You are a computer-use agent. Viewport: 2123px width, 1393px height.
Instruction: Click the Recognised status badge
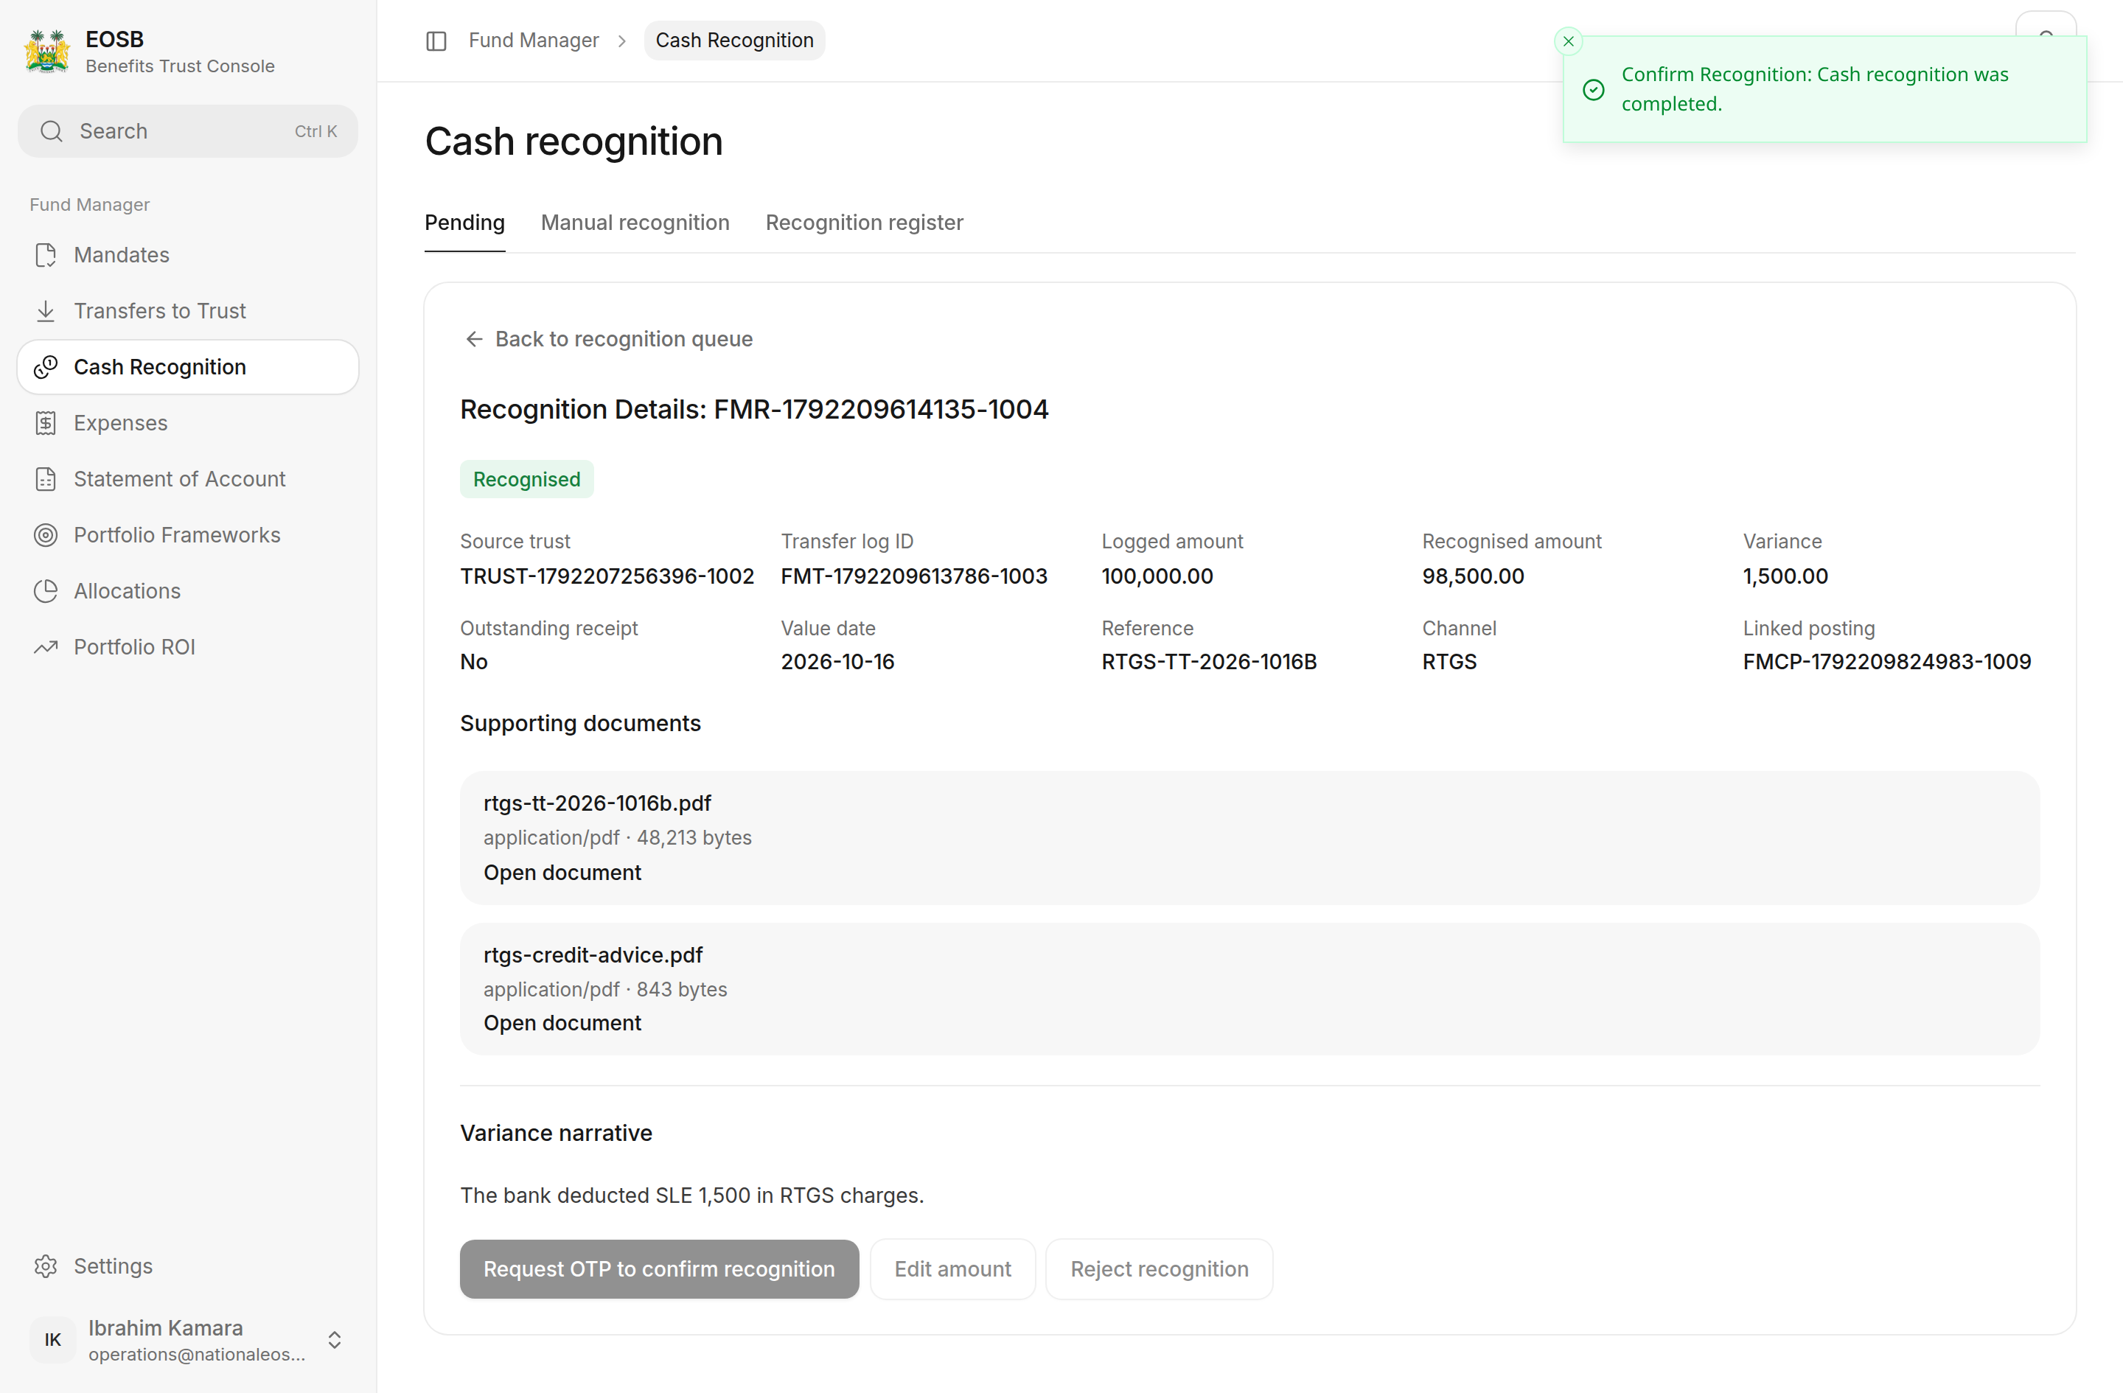(x=526, y=480)
